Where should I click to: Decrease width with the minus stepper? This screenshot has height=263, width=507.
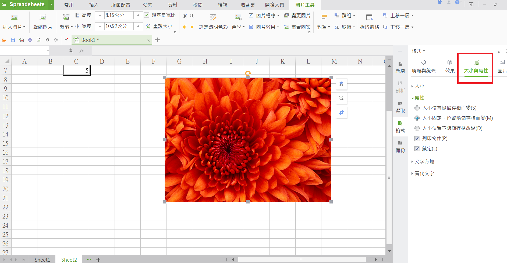point(100,26)
